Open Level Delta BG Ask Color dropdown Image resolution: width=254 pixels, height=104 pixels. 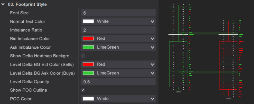(152, 73)
